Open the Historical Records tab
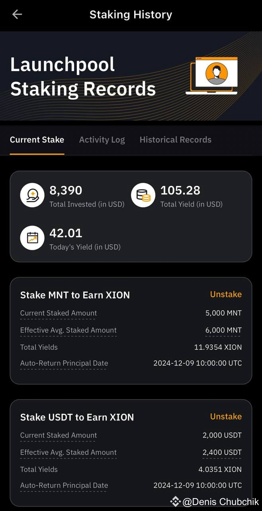This screenshot has width=262, height=511. click(x=175, y=140)
